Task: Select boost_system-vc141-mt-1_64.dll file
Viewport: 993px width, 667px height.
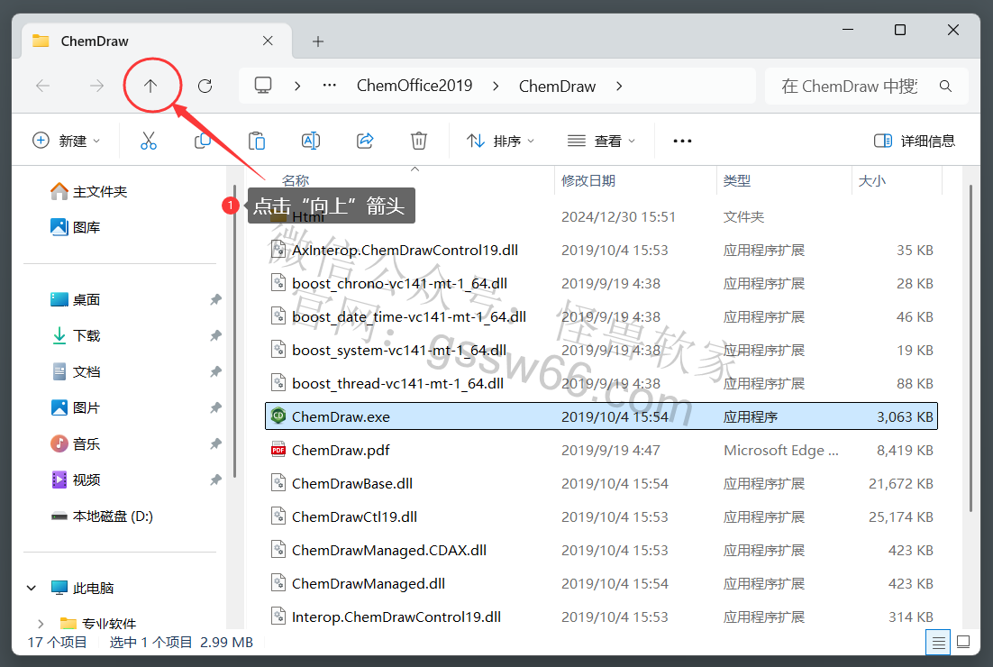Action: [601, 351]
